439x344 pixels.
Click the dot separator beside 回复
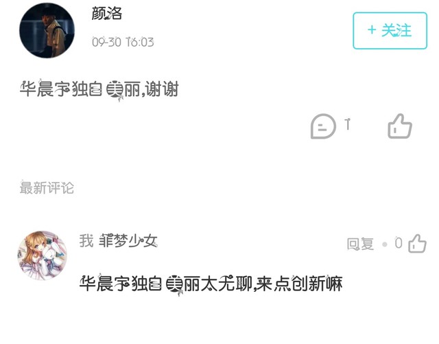coord(385,244)
